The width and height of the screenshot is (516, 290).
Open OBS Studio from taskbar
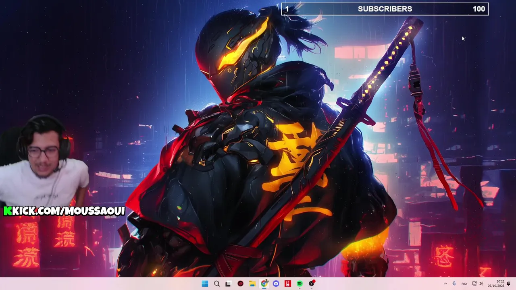312,284
